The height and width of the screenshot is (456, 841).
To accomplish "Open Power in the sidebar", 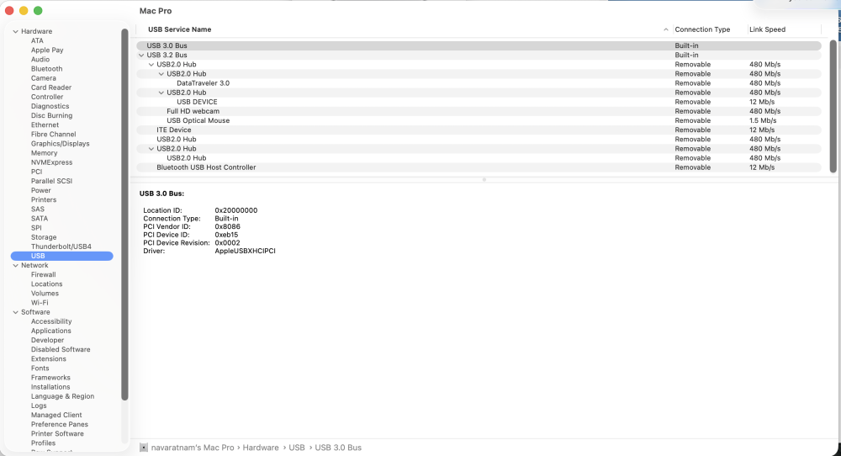I will click(x=40, y=190).
